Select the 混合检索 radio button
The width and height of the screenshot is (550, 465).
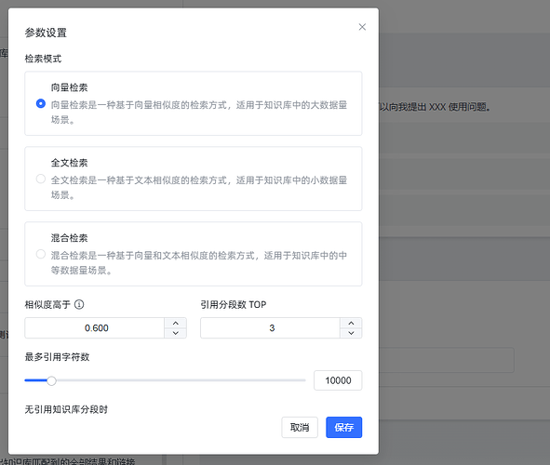point(41,254)
